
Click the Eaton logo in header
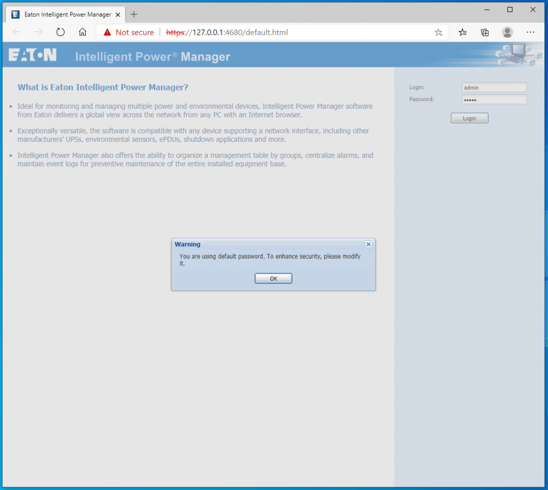click(x=33, y=55)
